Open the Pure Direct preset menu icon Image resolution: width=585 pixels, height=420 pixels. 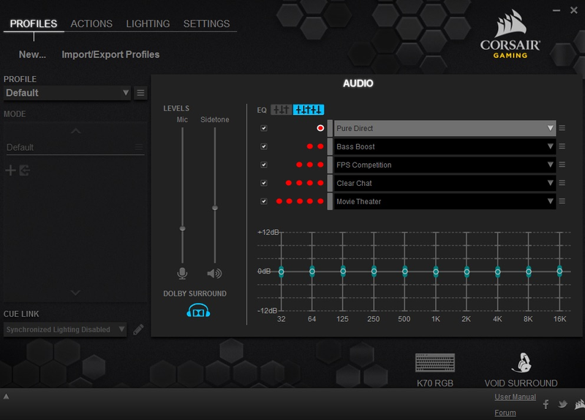(562, 128)
